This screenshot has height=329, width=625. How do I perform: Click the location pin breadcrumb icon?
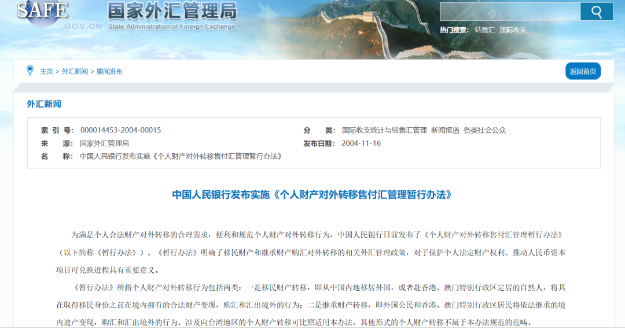[x=30, y=71]
